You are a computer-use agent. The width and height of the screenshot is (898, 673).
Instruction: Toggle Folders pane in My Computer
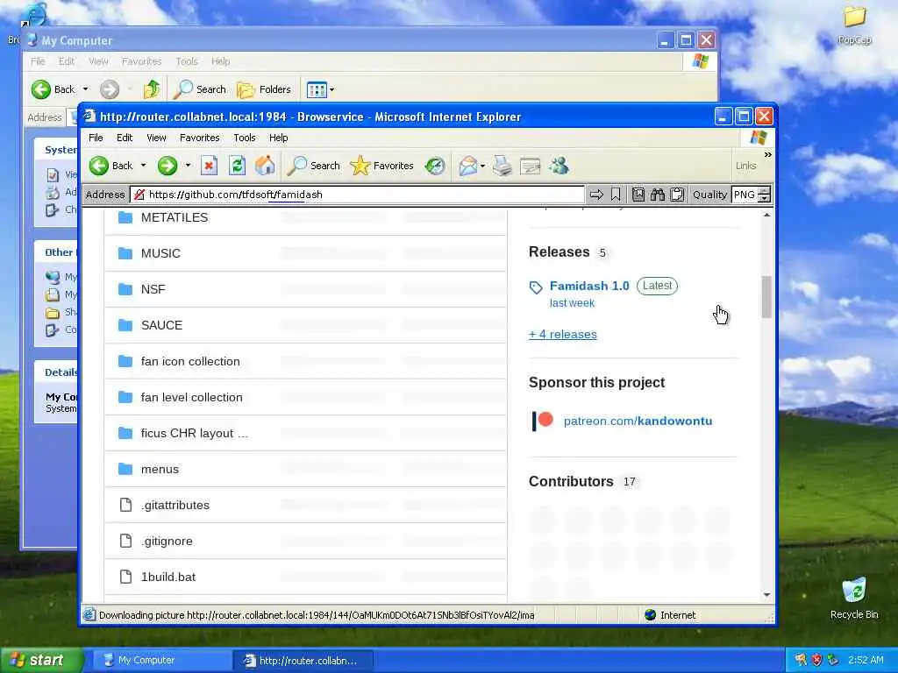(x=264, y=89)
